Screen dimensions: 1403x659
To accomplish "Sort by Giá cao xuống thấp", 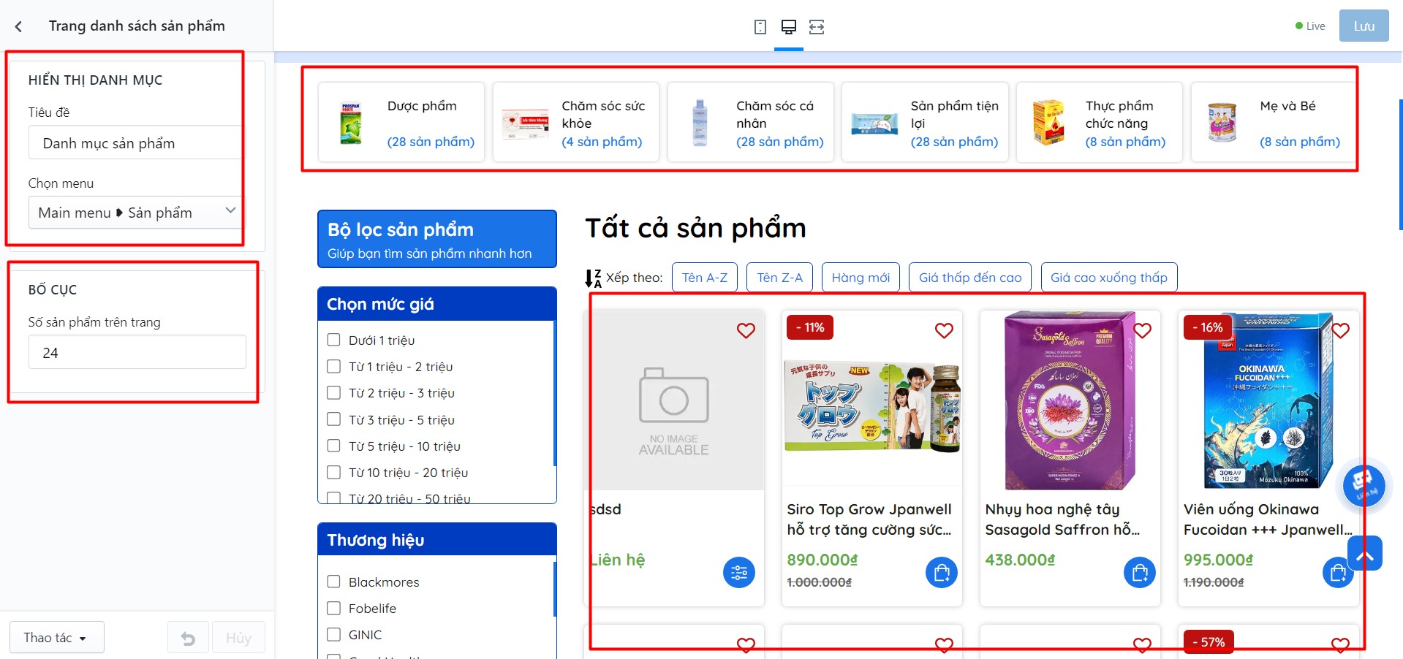I will coord(1109,278).
